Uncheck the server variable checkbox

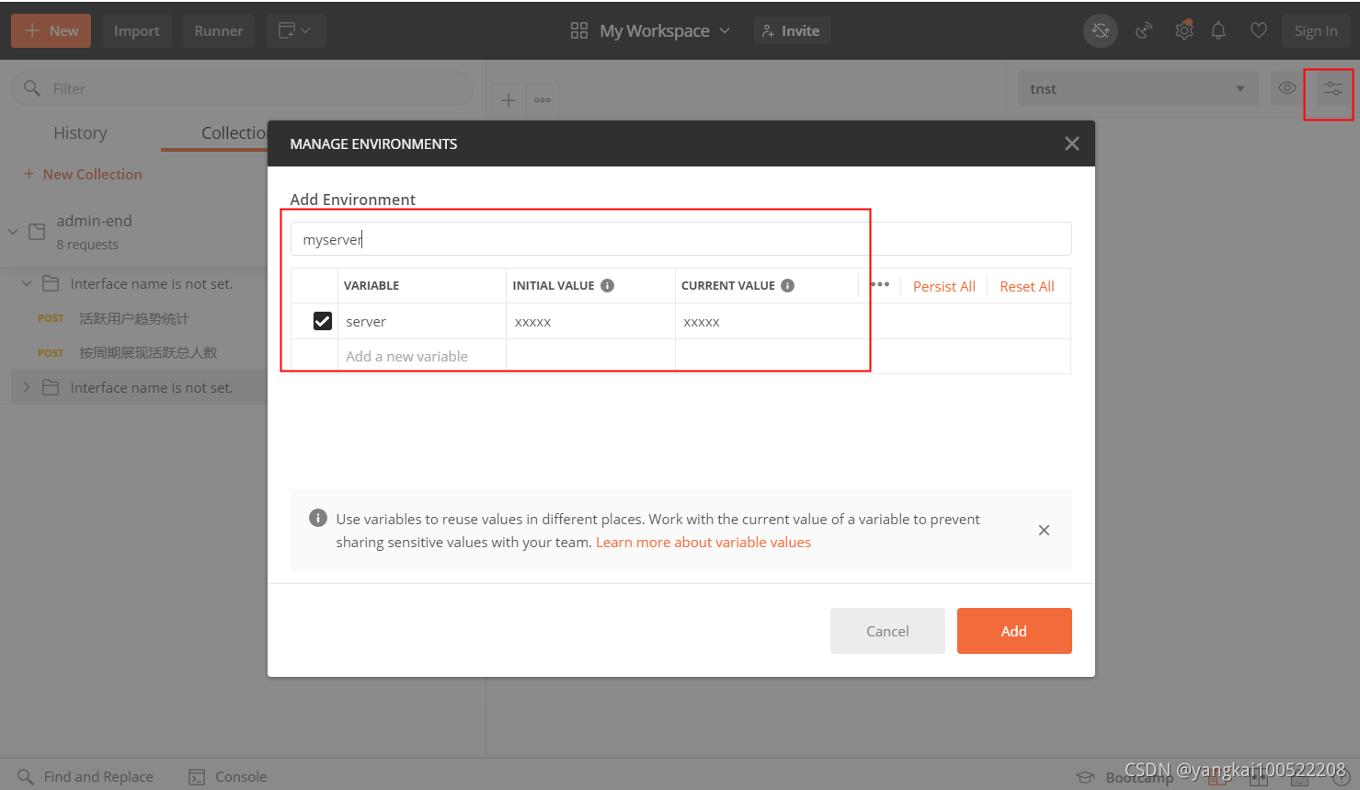click(323, 321)
